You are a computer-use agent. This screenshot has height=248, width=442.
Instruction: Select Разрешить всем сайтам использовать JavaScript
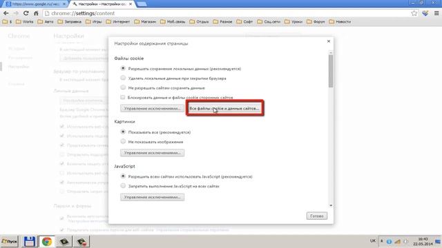(123, 176)
